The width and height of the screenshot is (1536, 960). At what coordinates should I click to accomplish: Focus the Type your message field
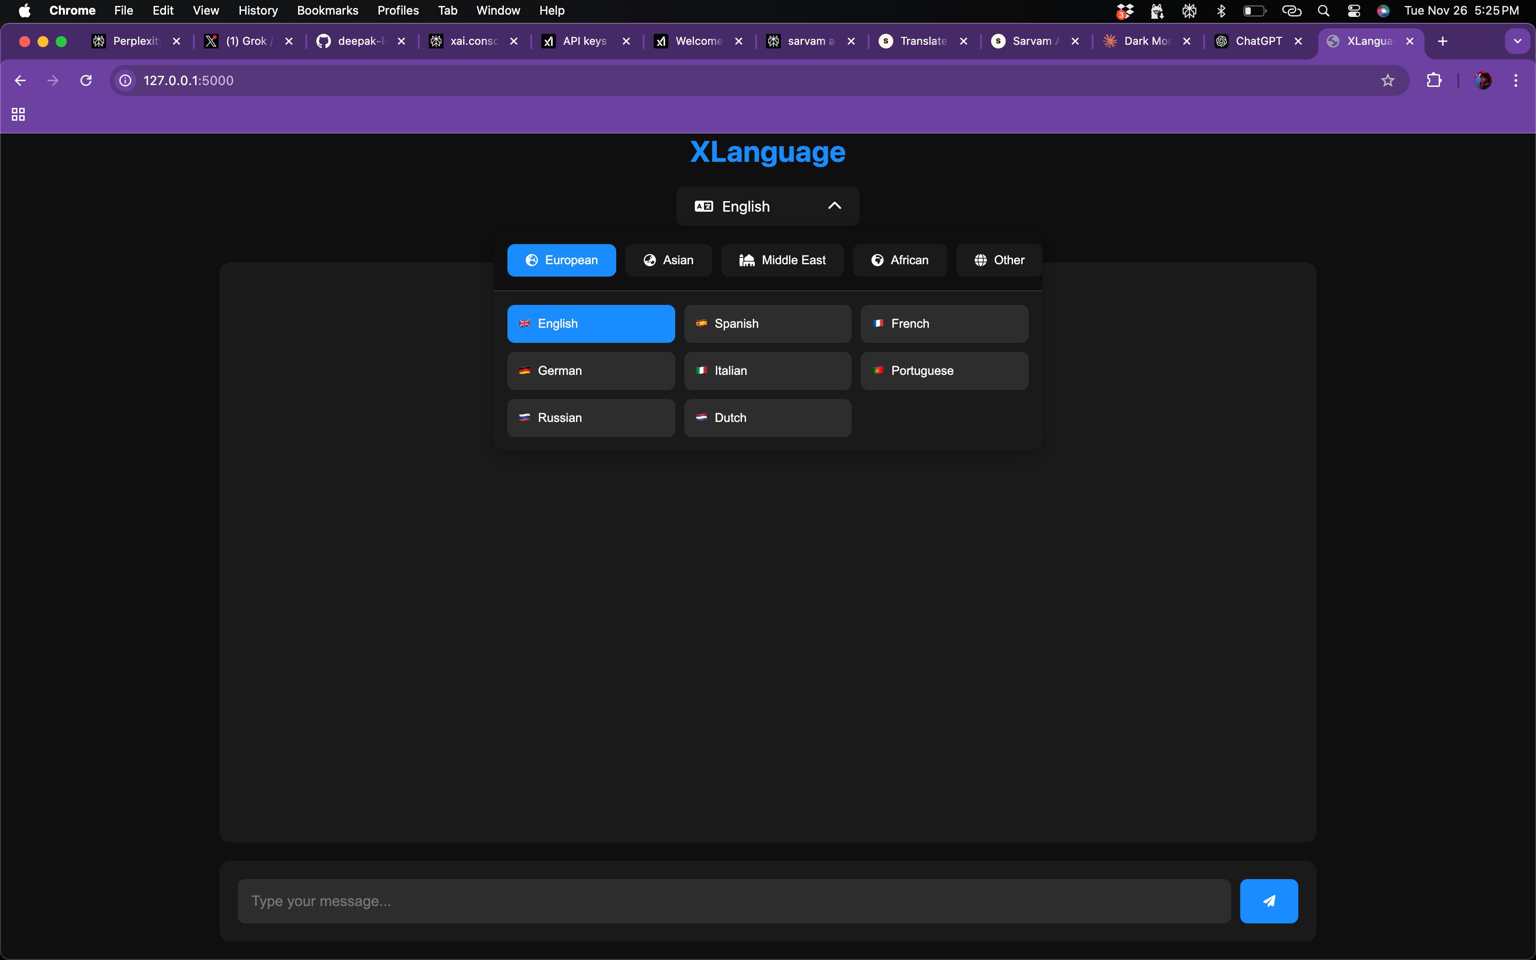pyautogui.click(x=733, y=901)
